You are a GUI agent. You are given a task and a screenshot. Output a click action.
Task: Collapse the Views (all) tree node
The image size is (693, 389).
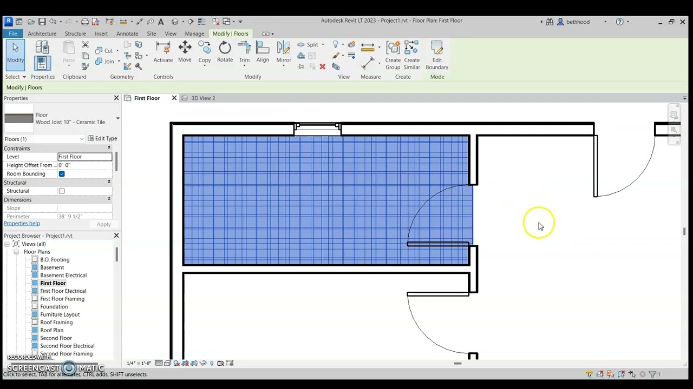point(8,244)
